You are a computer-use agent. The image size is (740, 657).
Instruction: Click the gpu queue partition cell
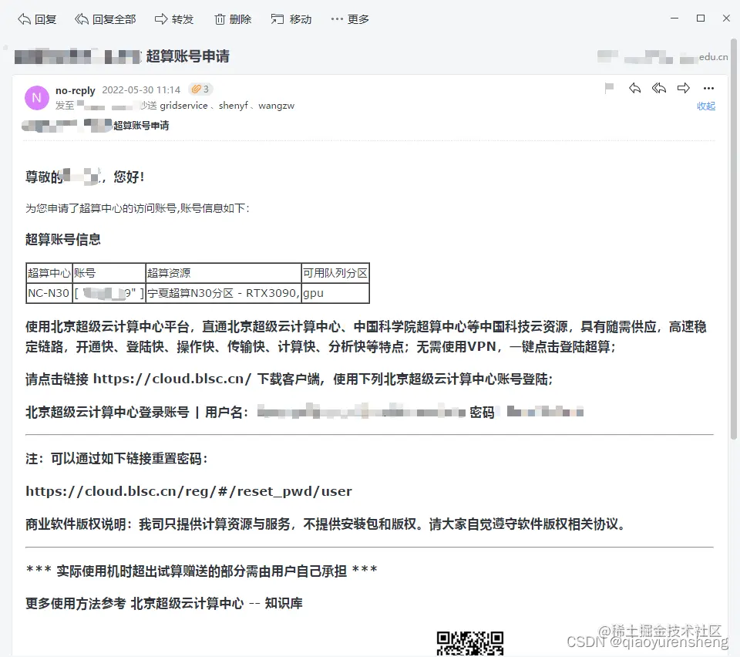point(335,293)
